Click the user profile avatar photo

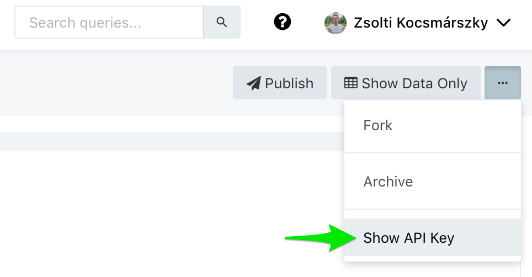[336, 23]
